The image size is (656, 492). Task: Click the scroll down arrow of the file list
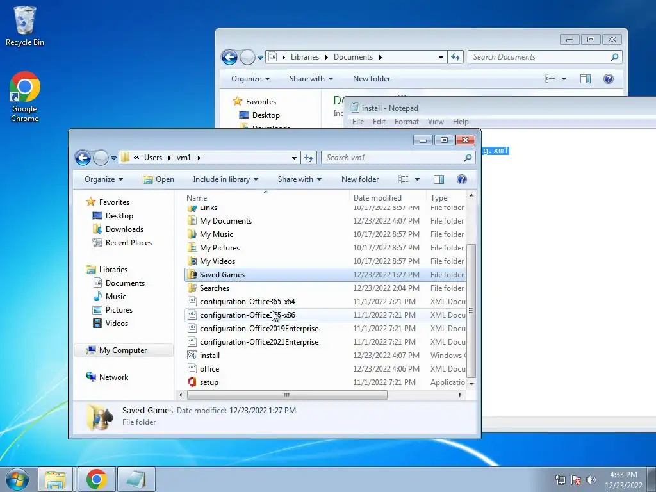click(471, 384)
